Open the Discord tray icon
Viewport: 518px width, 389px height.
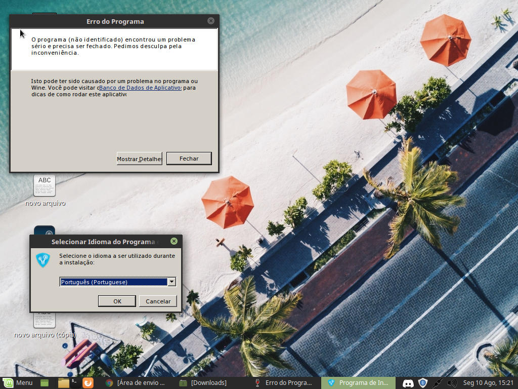(408, 383)
